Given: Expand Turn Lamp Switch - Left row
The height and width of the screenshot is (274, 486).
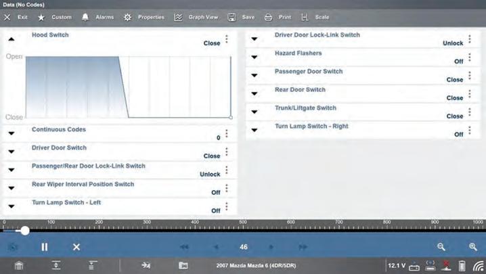Looking at the screenshot, I should point(12,206).
